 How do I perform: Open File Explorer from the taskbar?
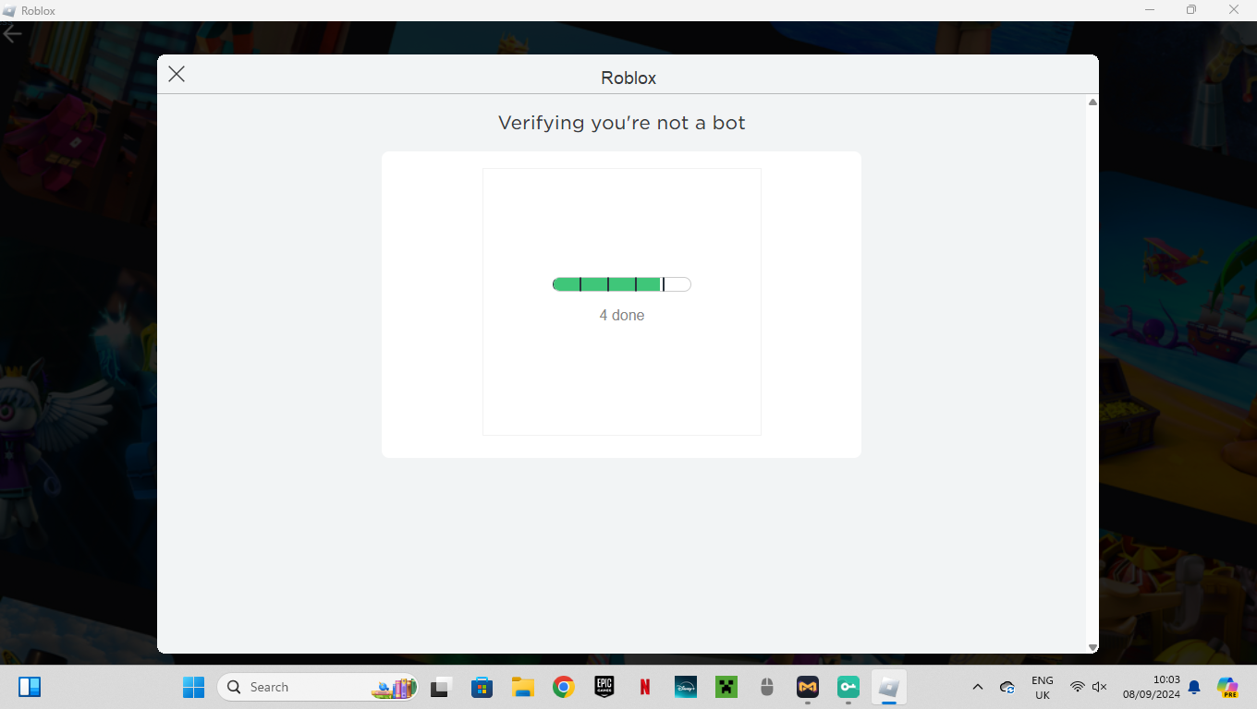click(x=523, y=687)
